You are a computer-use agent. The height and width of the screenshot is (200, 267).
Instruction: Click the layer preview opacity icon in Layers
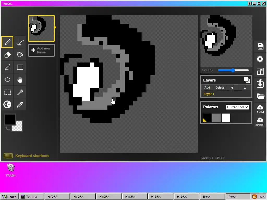[247, 80]
